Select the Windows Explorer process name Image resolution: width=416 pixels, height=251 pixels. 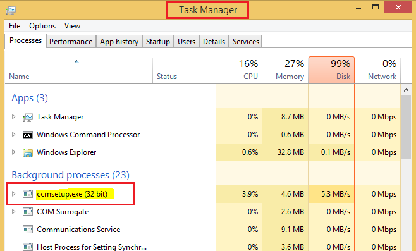(x=66, y=152)
